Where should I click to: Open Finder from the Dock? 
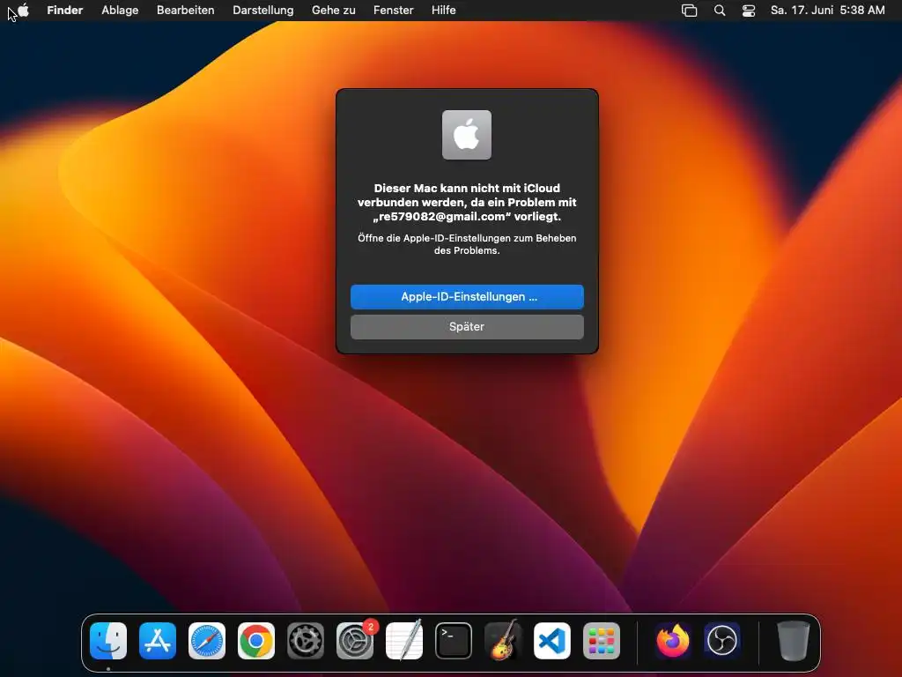tap(108, 641)
